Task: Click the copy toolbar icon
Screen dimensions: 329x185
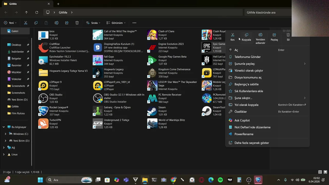Action: click(x=36, y=23)
